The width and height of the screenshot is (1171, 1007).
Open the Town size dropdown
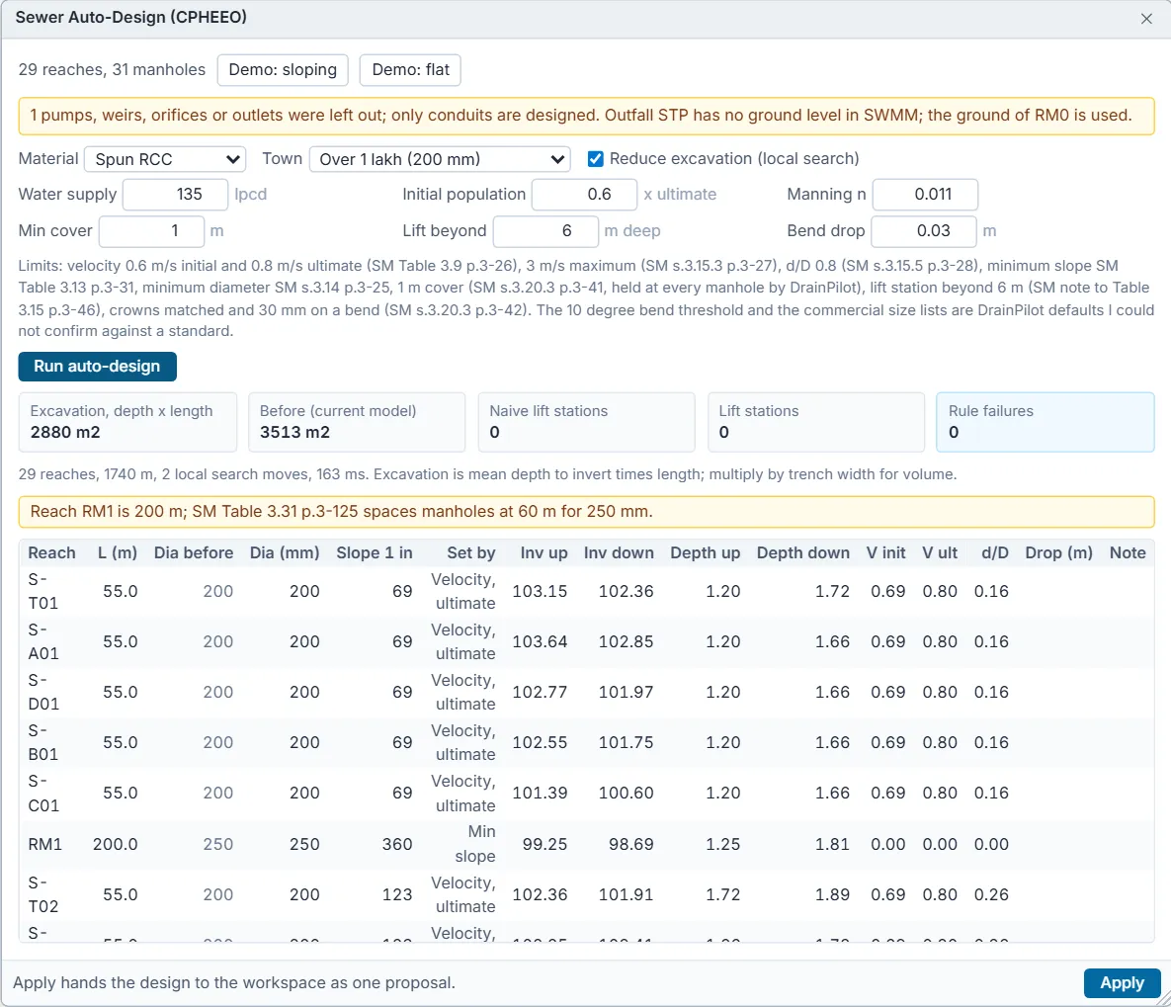tap(440, 159)
